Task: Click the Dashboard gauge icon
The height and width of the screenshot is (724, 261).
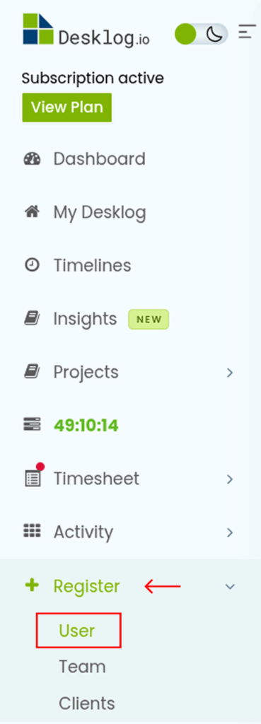Action: tap(32, 159)
